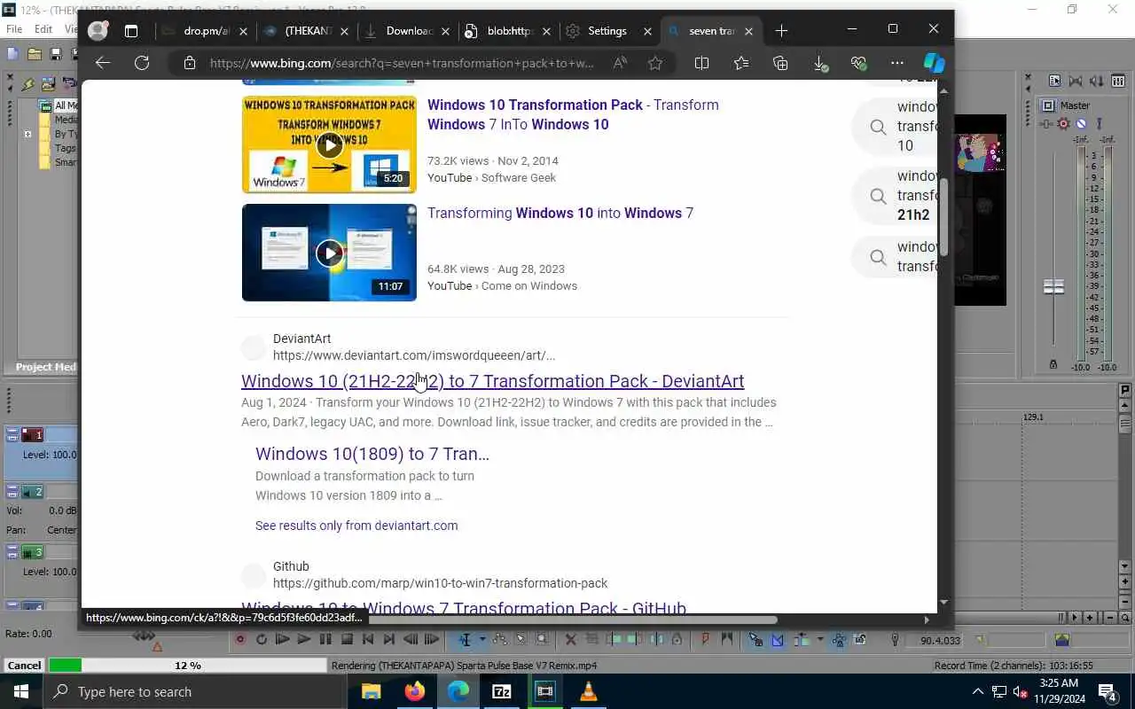
Task: Click the taskbar search box
Action: 195,692
